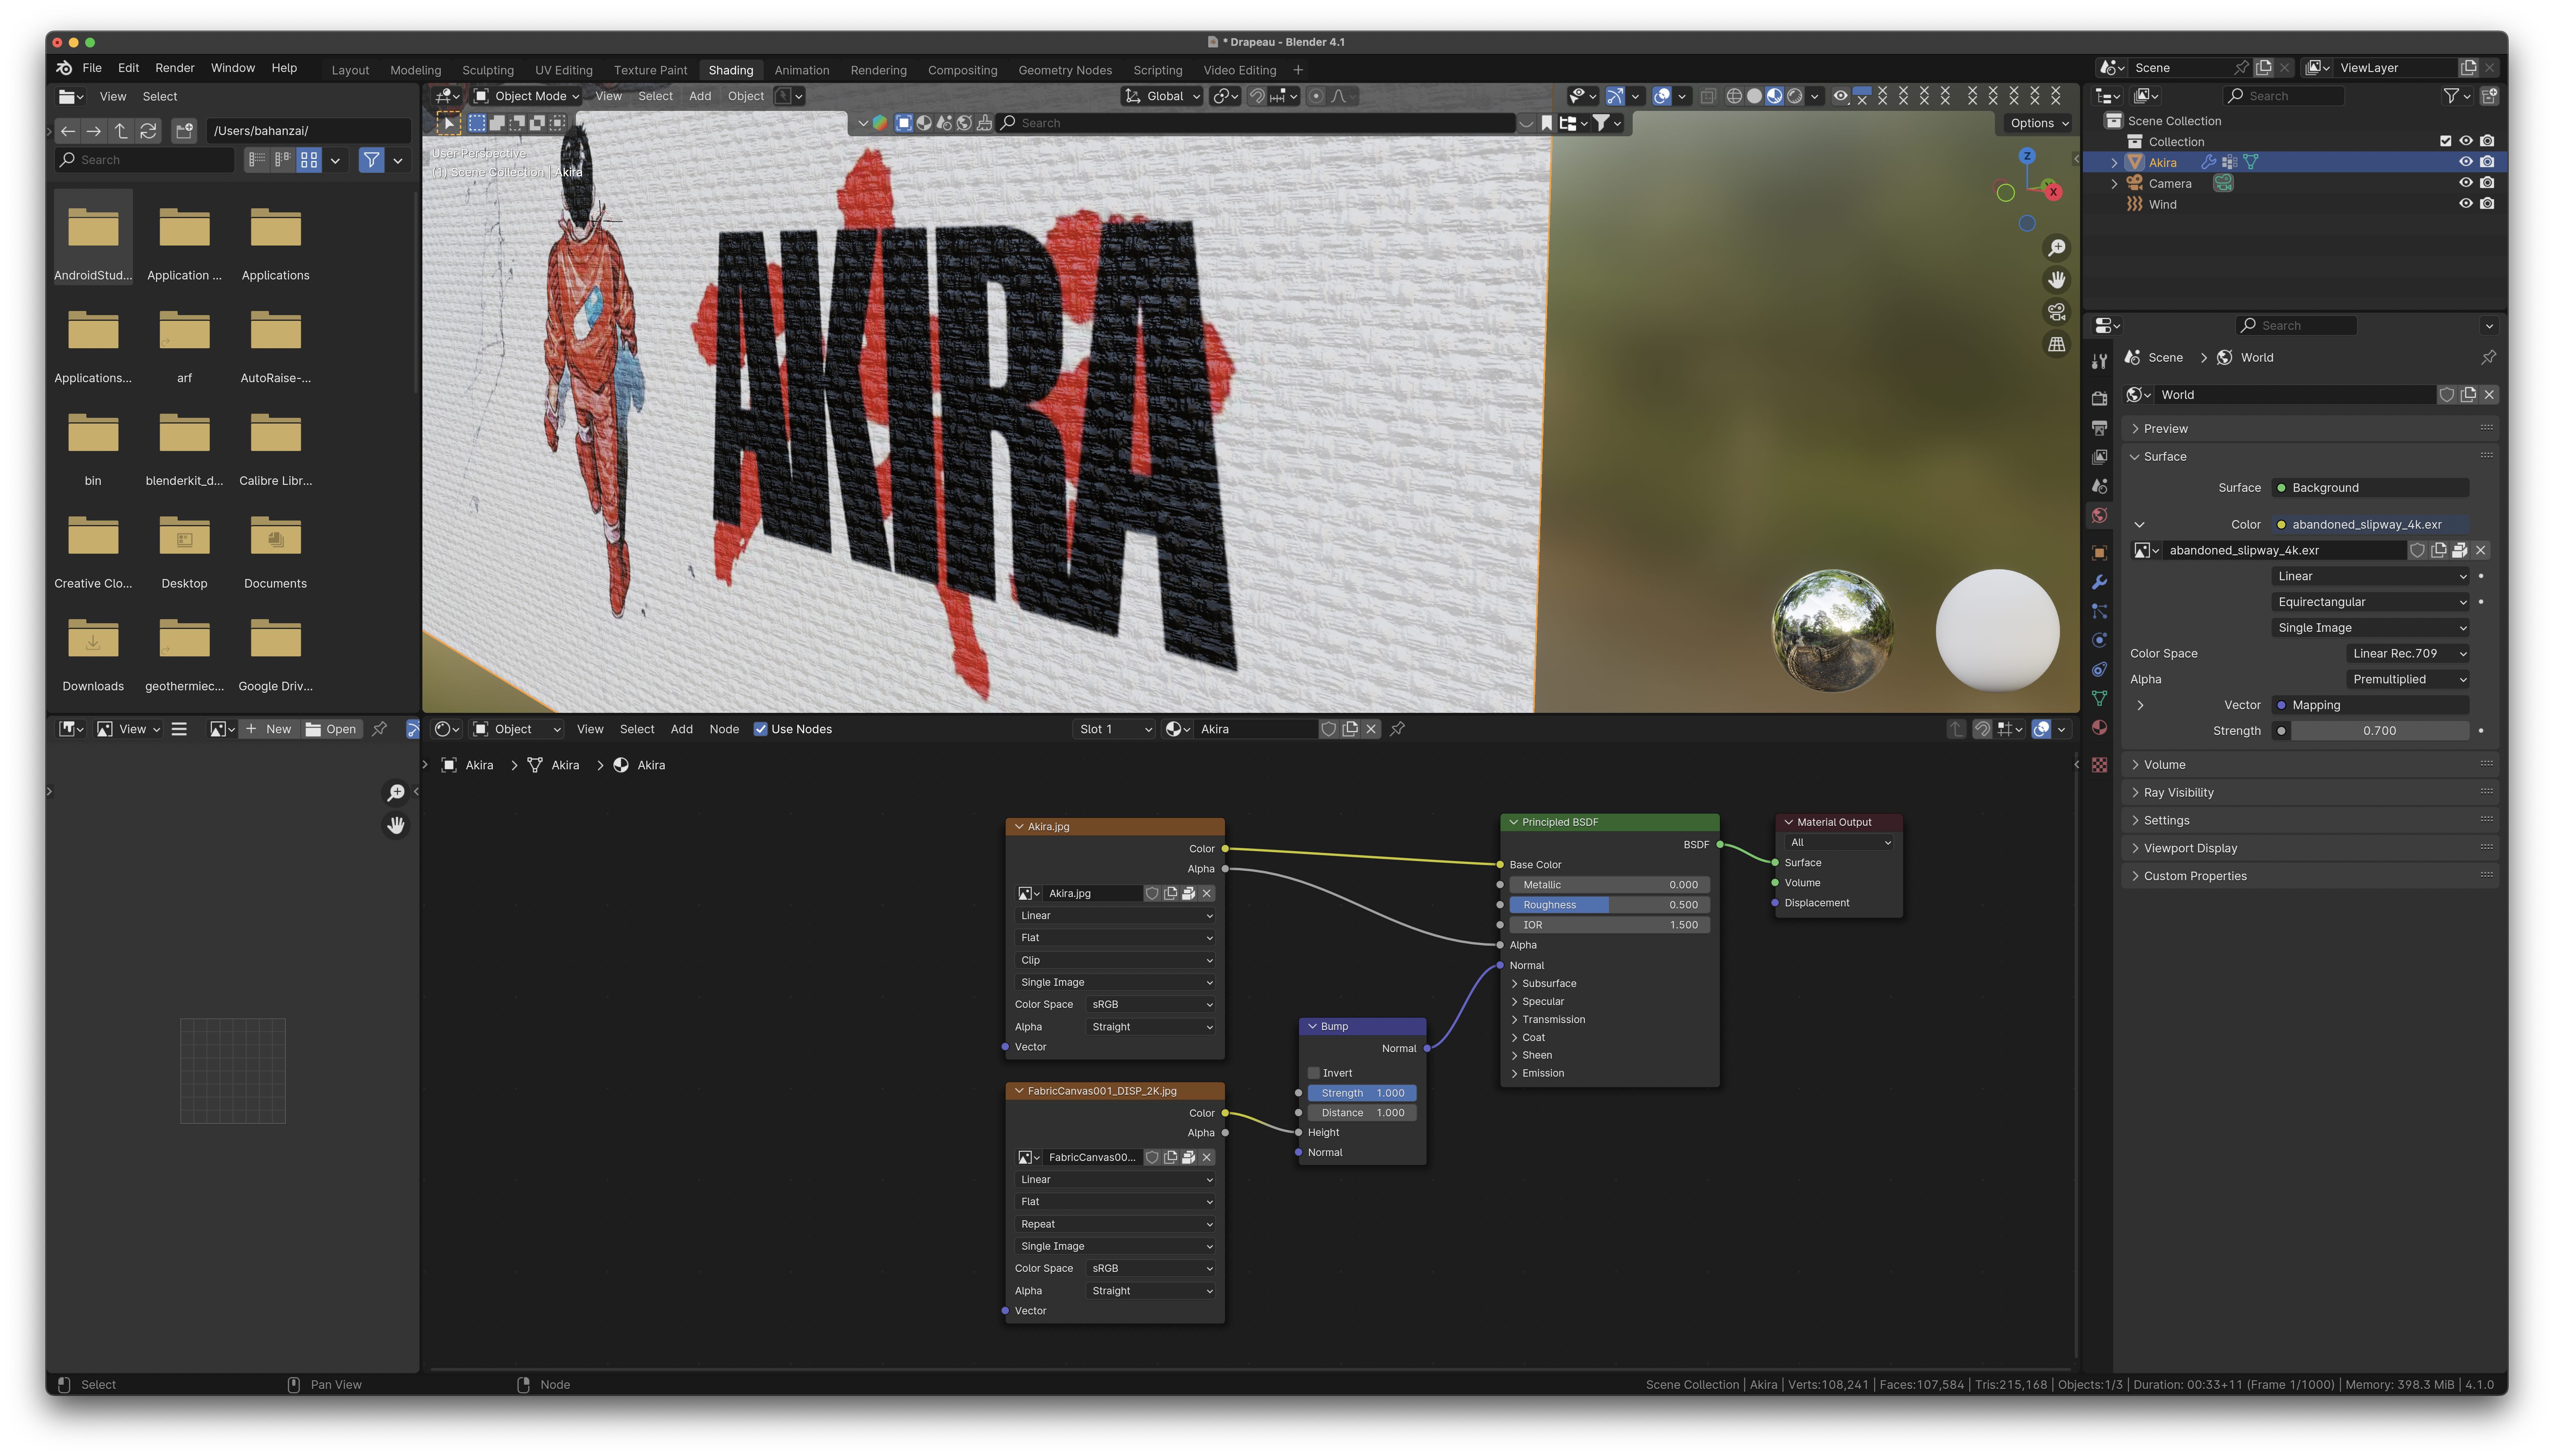Open the Global transform orientation dropdown
Image resolution: width=2554 pixels, height=1456 pixels.
tap(1162, 96)
